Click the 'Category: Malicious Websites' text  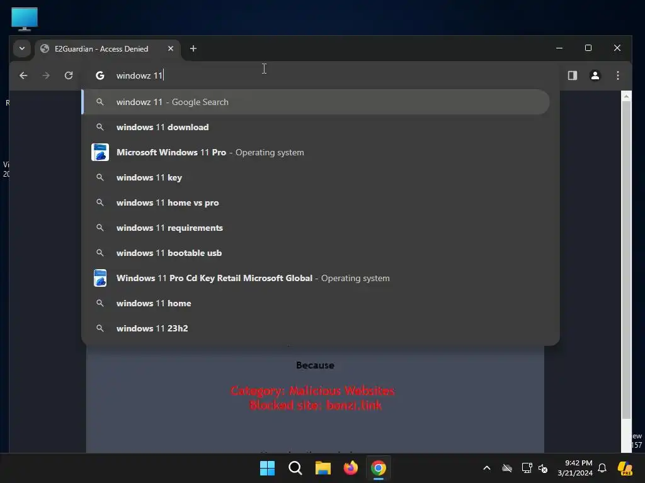(x=312, y=391)
